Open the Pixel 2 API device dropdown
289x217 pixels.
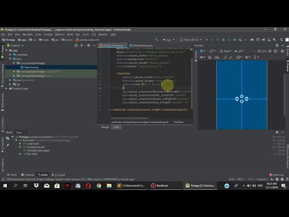point(191,40)
